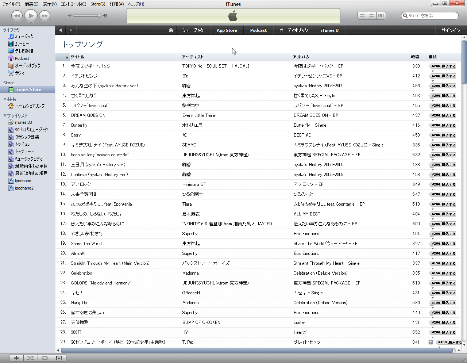Open the 最近再生した項目 playlist
Viewport: 467px width, 363px height.
click(31, 166)
